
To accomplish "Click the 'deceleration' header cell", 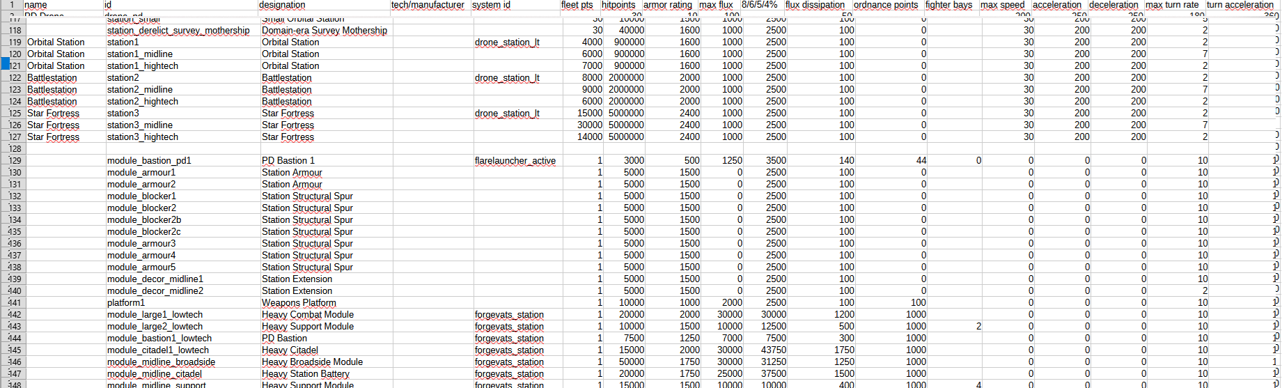I will pyautogui.click(x=1116, y=5).
